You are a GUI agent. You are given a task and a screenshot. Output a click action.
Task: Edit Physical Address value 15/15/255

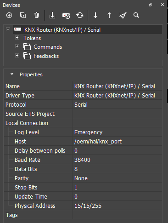point(118,206)
